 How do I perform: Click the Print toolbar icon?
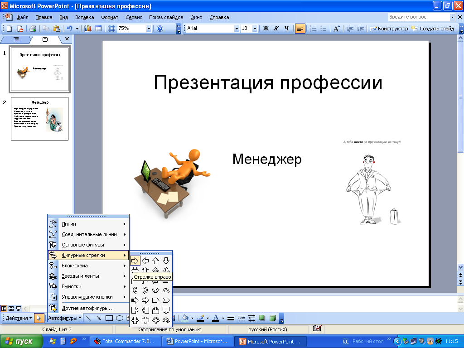click(33, 29)
